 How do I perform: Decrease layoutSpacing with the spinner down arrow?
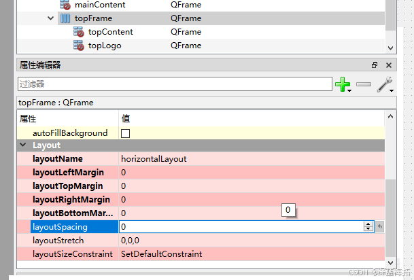pos(368,229)
